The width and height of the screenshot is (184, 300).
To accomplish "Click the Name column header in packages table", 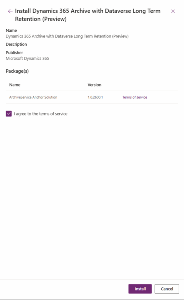I will (15, 85).
